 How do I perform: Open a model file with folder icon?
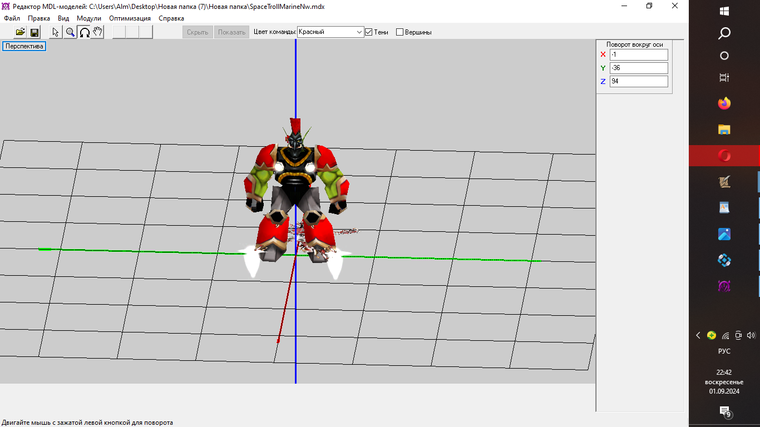(x=20, y=32)
